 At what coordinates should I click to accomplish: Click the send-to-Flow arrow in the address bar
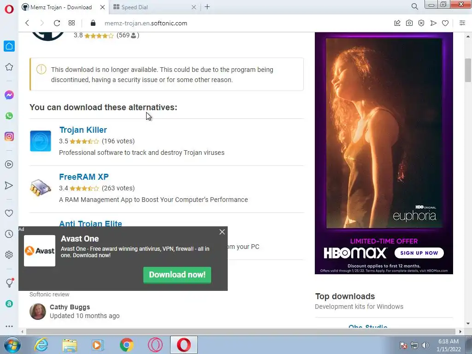click(433, 23)
